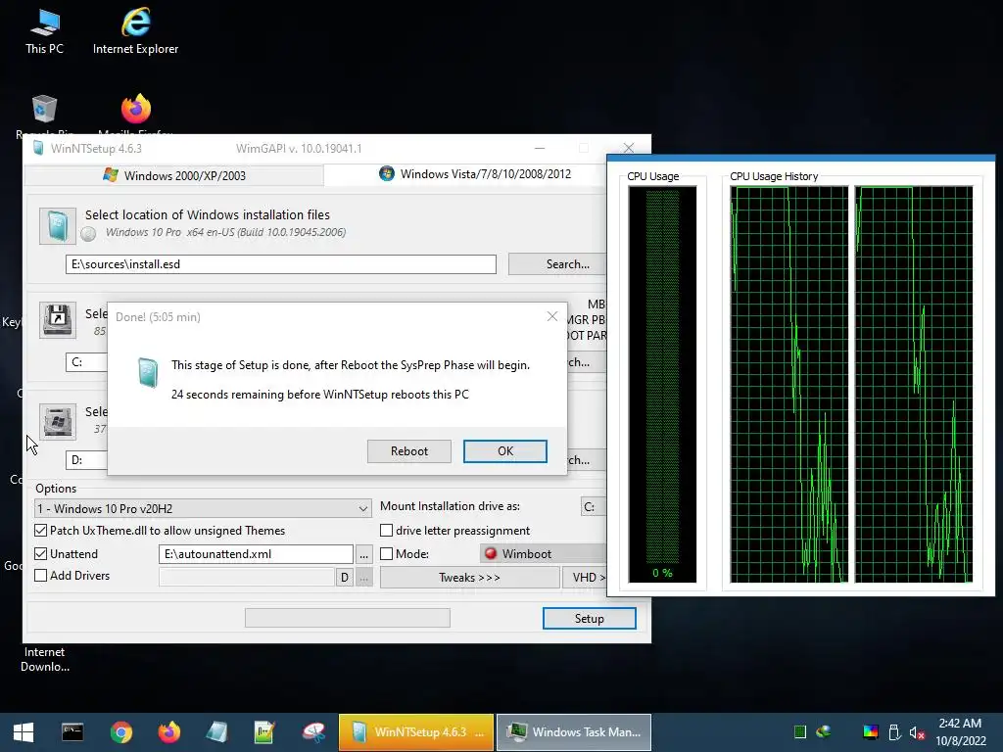Open the clock showing 2:42 AM
This screenshot has height=752, width=1003.
pyautogui.click(x=960, y=732)
